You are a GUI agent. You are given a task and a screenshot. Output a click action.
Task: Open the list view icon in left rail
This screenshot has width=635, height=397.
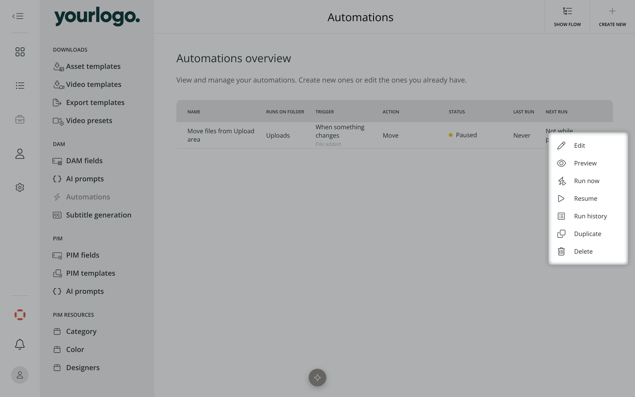click(20, 85)
